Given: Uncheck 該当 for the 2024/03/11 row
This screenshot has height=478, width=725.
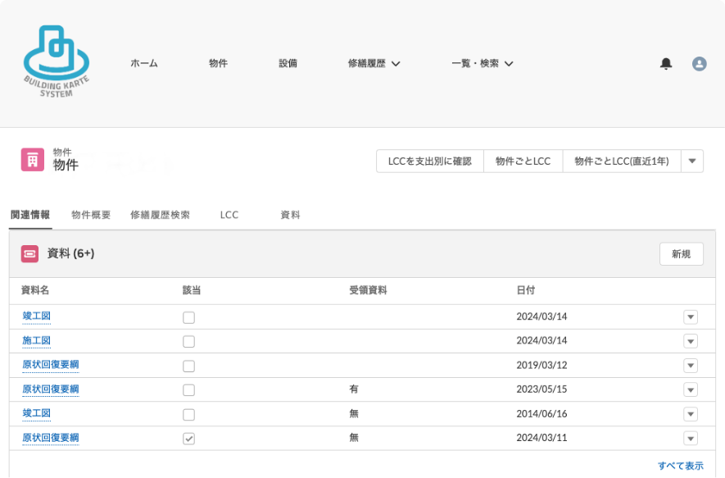Looking at the screenshot, I should (x=188, y=438).
